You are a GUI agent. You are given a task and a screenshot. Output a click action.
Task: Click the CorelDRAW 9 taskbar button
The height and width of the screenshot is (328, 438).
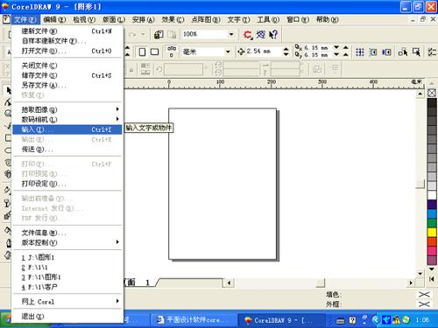click(x=282, y=320)
